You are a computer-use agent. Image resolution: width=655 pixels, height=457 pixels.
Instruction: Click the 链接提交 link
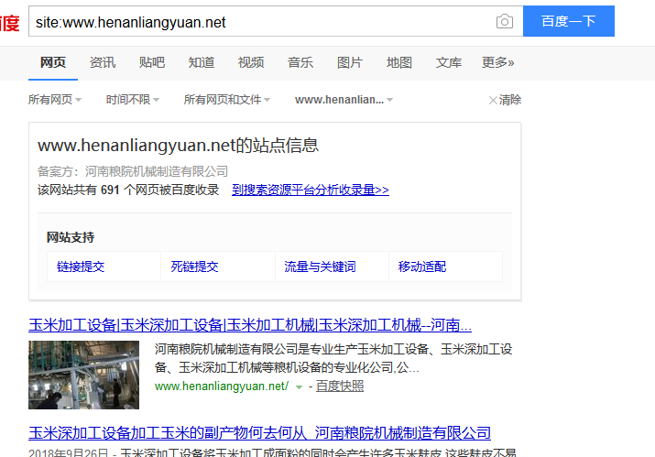[81, 267]
